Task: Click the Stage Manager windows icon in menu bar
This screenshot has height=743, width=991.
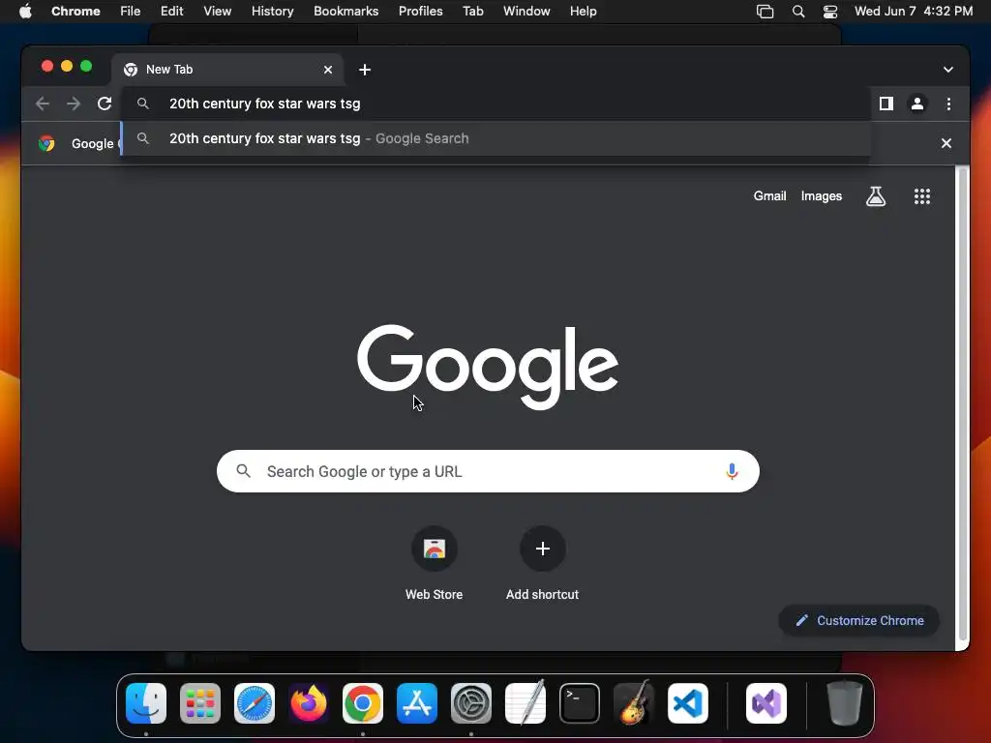Action: point(765,12)
